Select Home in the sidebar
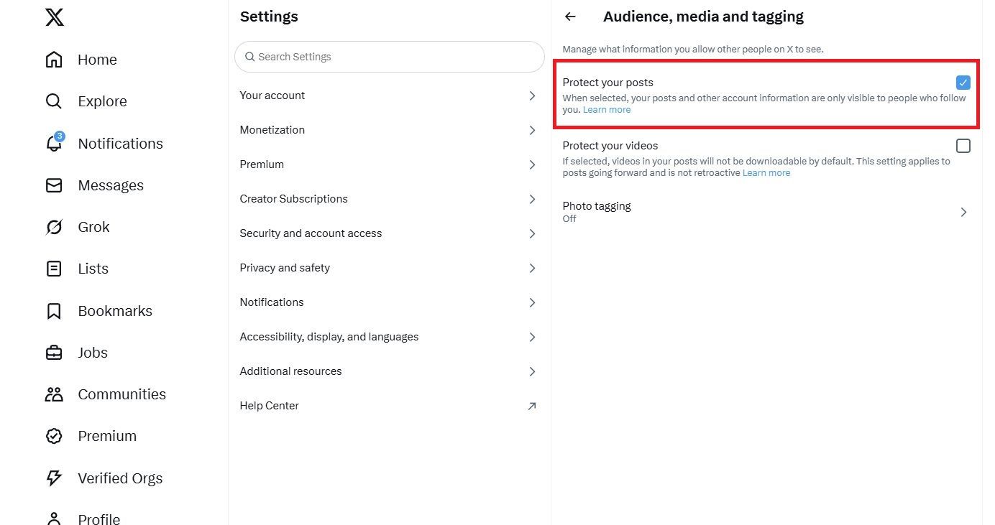The height and width of the screenshot is (525, 995). pos(97,60)
